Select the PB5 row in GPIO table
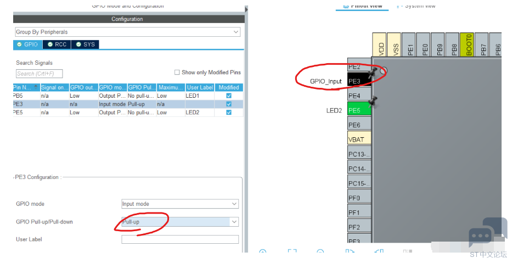Image resolution: width=512 pixels, height=263 pixels. point(110,96)
